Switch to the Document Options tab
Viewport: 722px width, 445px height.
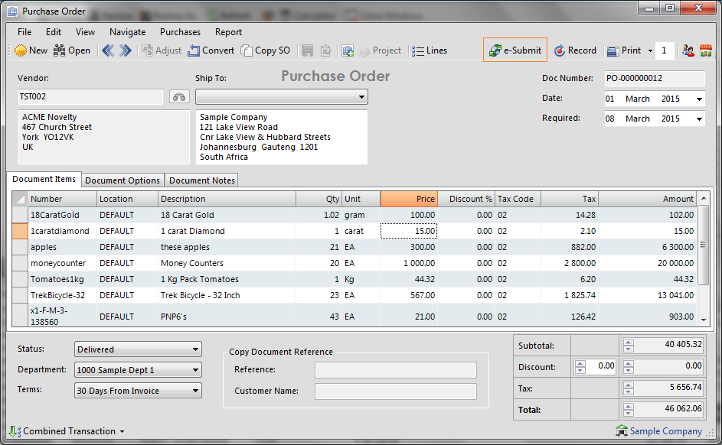(x=123, y=180)
